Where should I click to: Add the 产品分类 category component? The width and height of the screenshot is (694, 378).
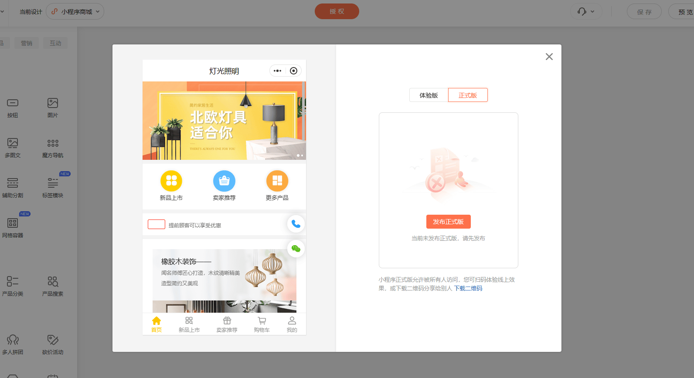(x=13, y=286)
